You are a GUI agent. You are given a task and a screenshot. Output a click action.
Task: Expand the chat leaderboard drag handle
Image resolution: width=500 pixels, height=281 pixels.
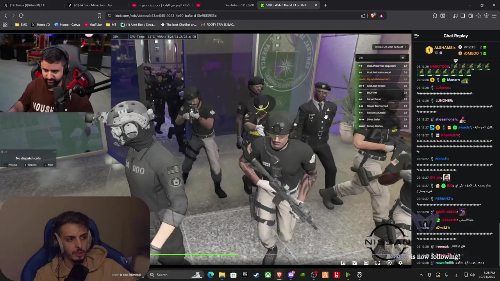pyautogui.click(x=455, y=61)
